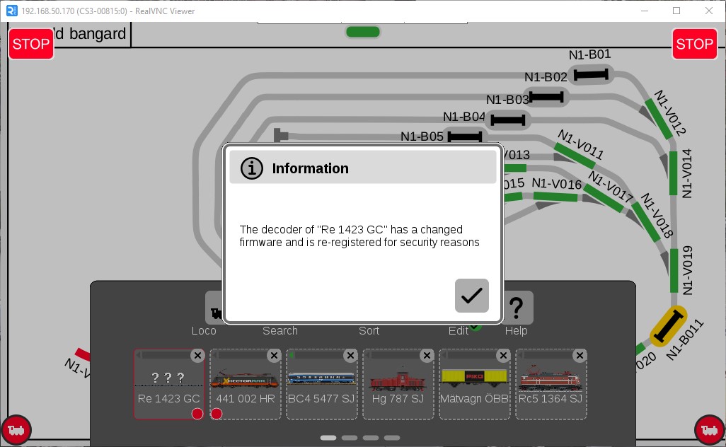Maximize the RealVNC Viewer window
Image resolution: width=726 pixels, height=447 pixels.
point(676,11)
